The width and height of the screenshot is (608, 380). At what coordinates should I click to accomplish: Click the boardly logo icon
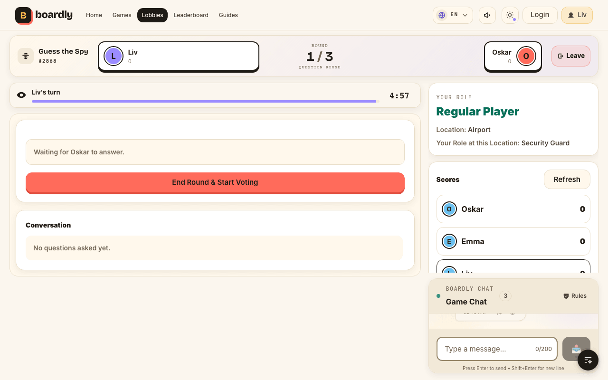pyautogui.click(x=23, y=15)
